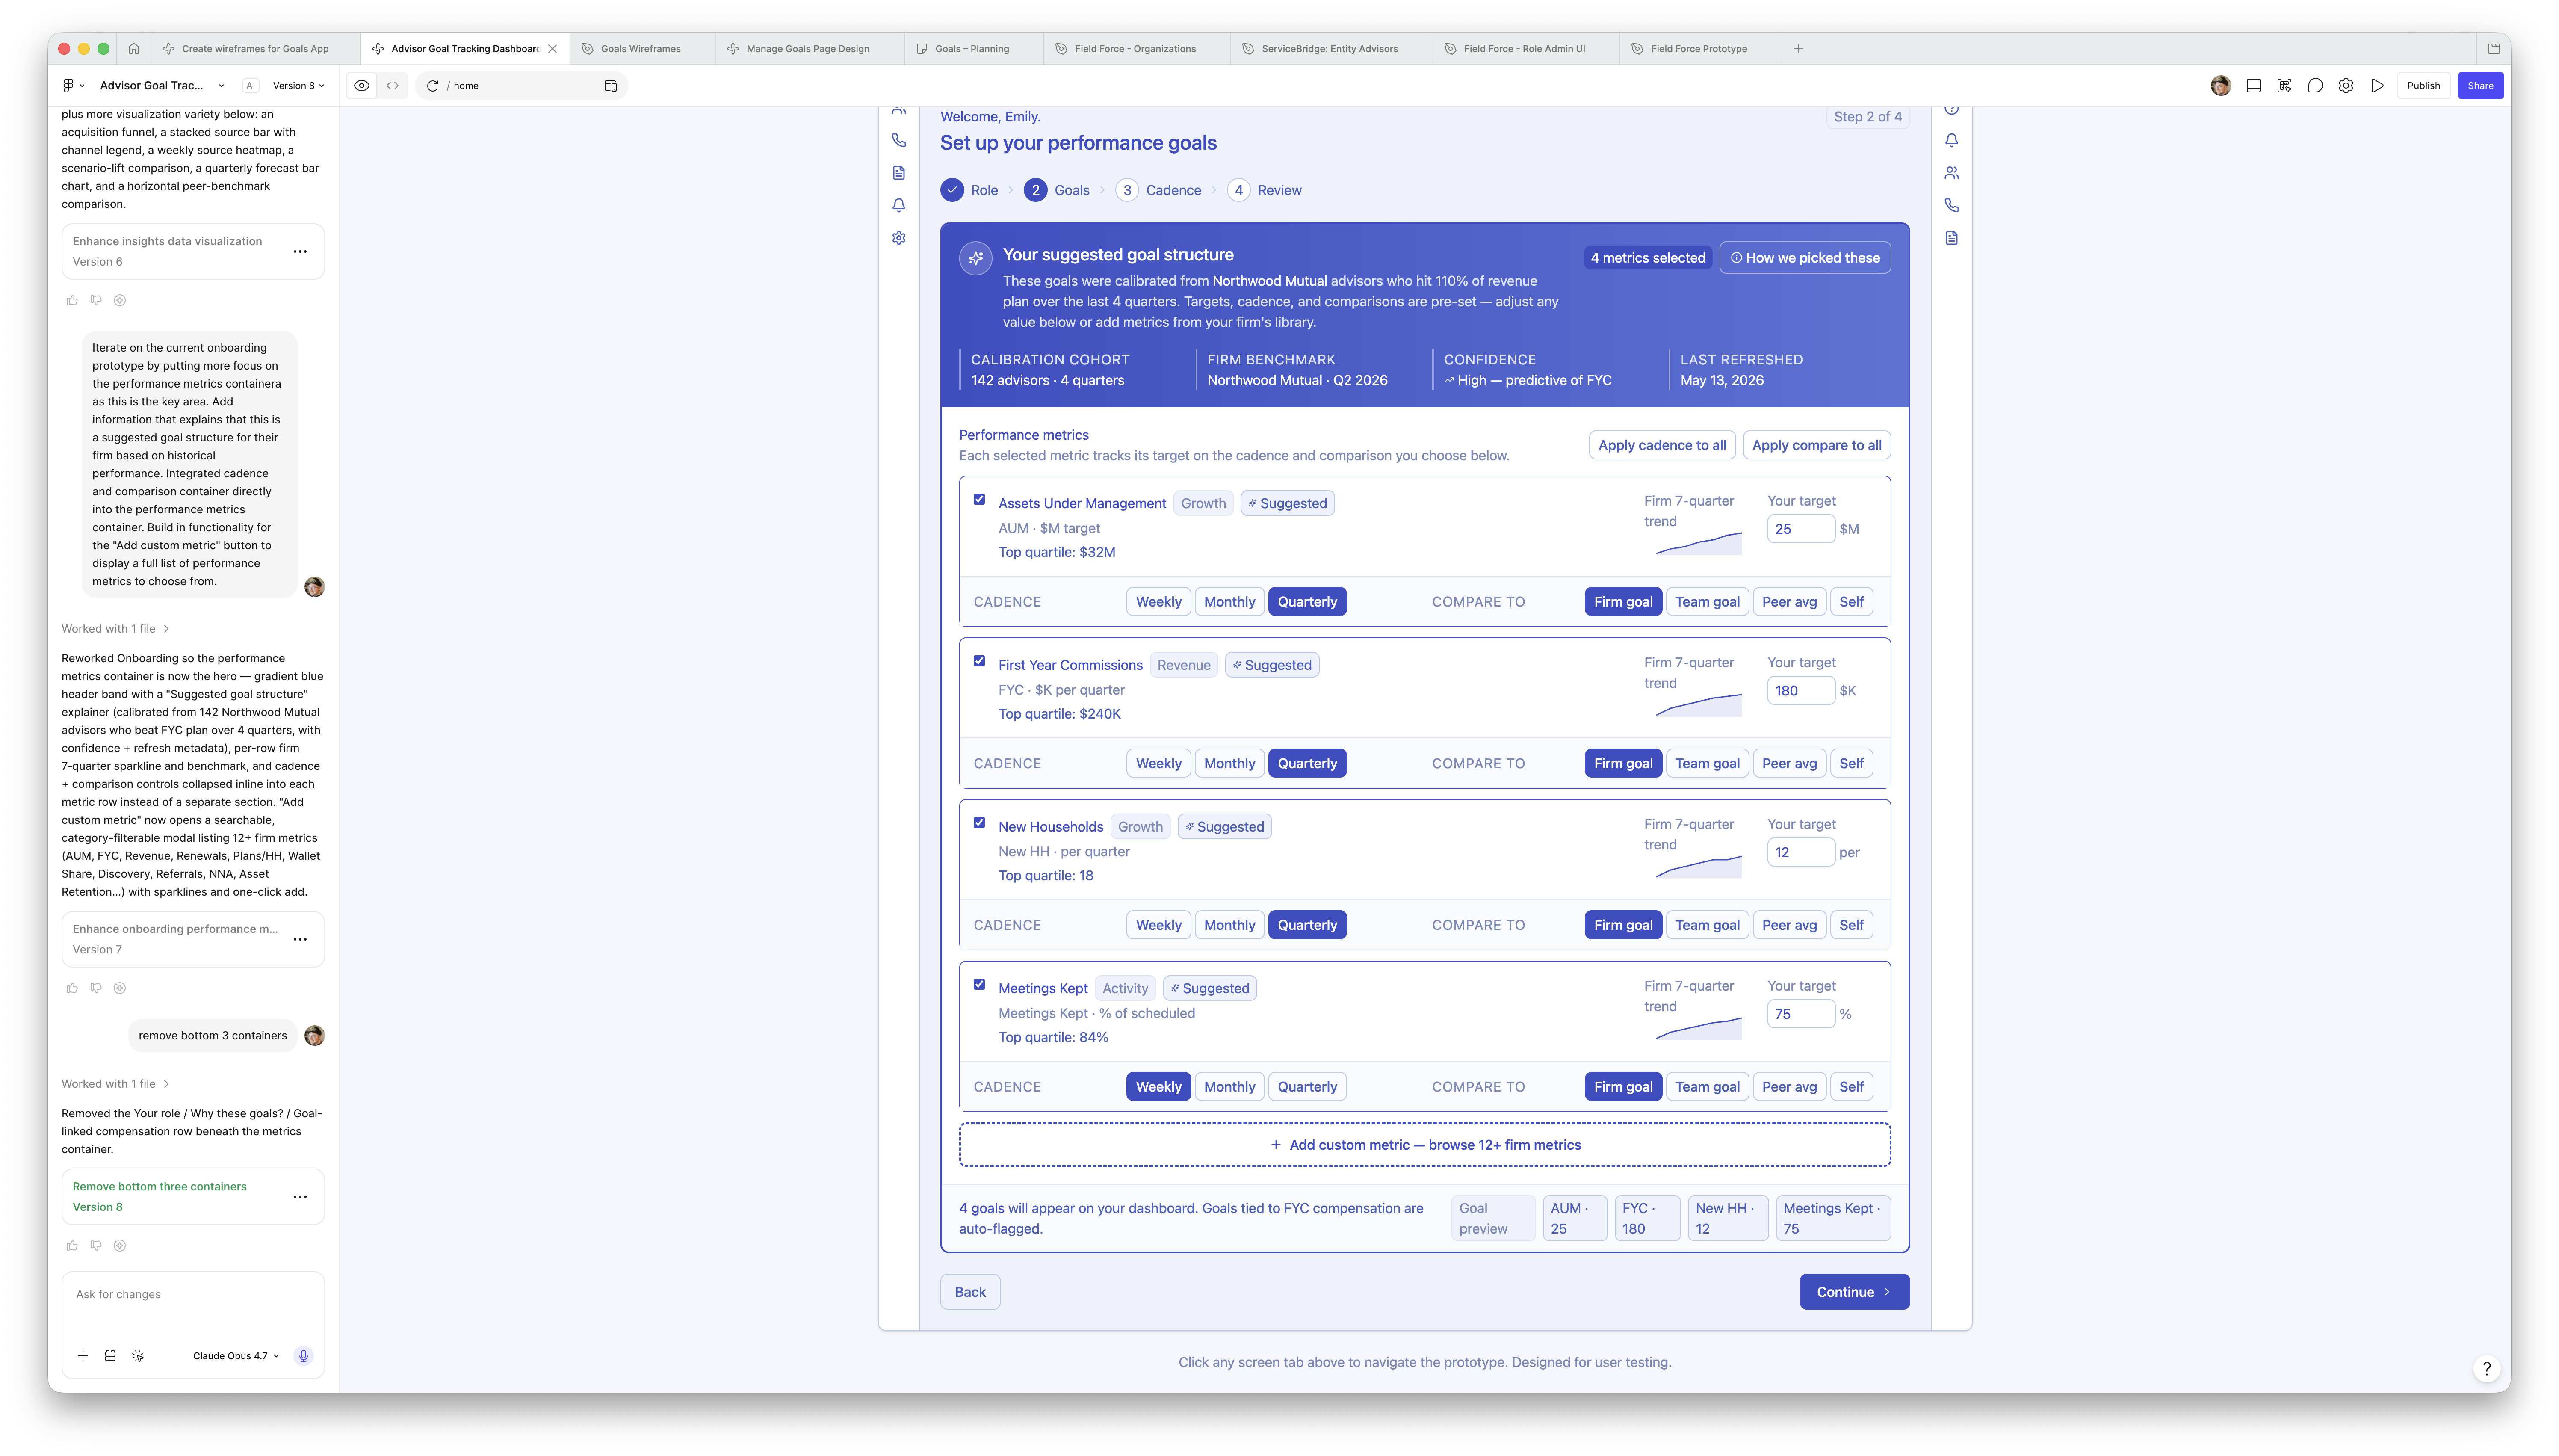The width and height of the screenshot is (2559, 1456).
Task: Uncheck First Year Commissions metric
Action: (980, 661)
